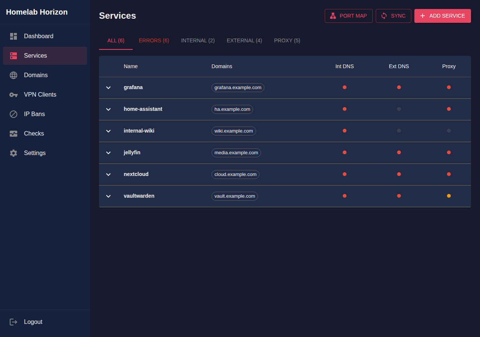
Task: Switch to the INTERNAL (2) tab
Action: 198,40
